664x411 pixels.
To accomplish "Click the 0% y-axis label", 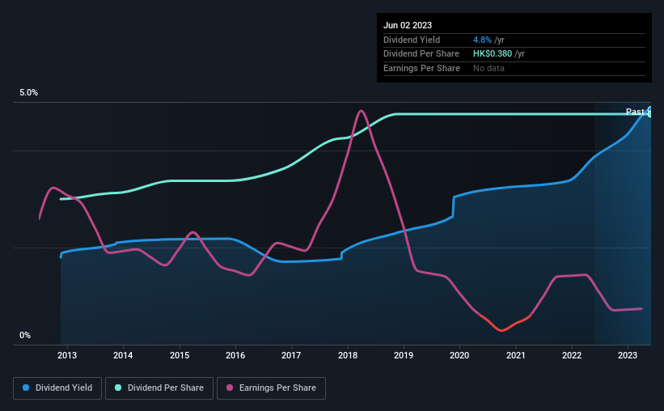I will point(25,335).
